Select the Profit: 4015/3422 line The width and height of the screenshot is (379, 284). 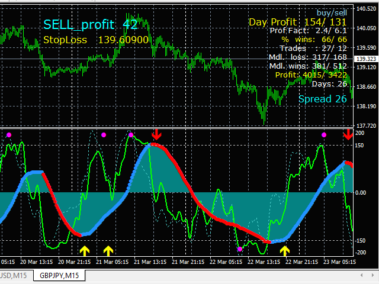(x=310, y=75)
